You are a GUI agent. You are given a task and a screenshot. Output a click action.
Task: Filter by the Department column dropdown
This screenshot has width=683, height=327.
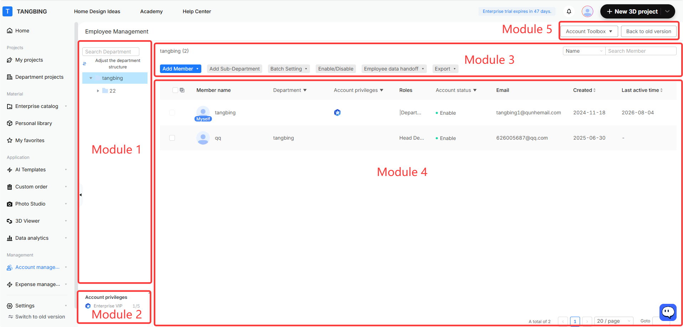click(x=305, y=90)
